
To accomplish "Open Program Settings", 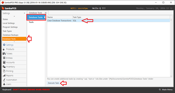I will coord(10,27).
